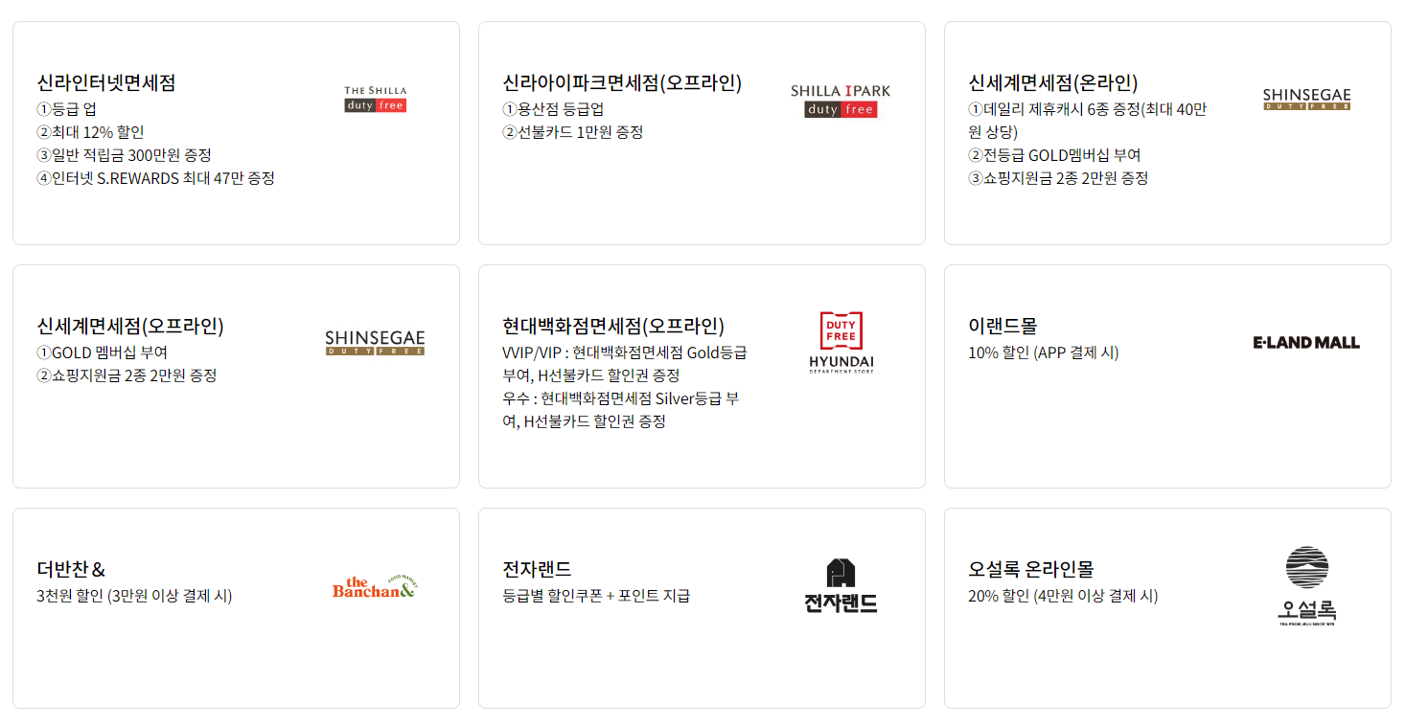Image resolution: width=1406 pixels, height=727 pixels.
Task: Click '②선불카드 1만원 증정' text
Action: (x=573, y=132)
